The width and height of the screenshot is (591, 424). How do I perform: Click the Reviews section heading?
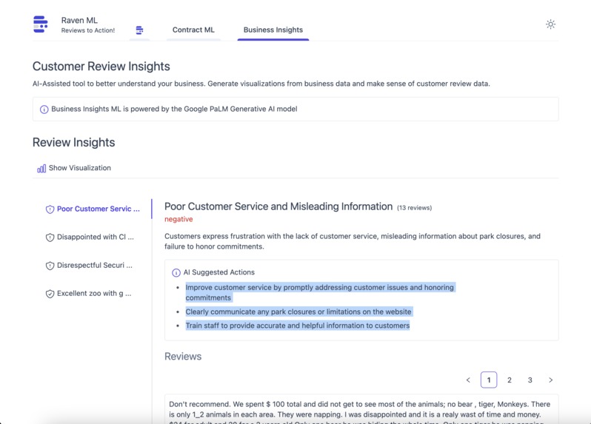pos(183,357)
